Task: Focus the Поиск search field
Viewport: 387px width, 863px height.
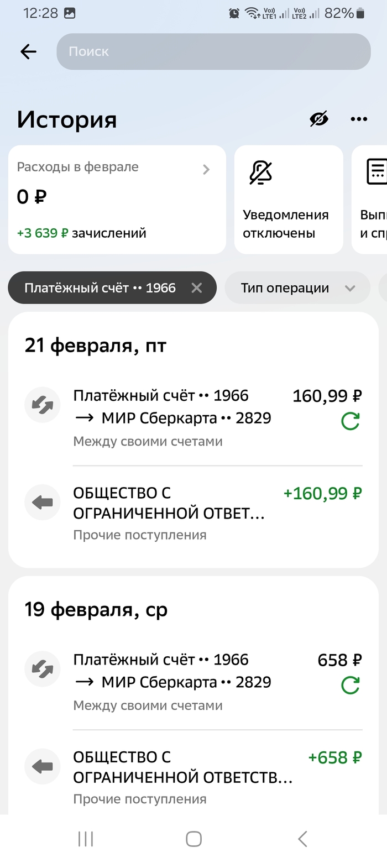Action: (213, 51)
